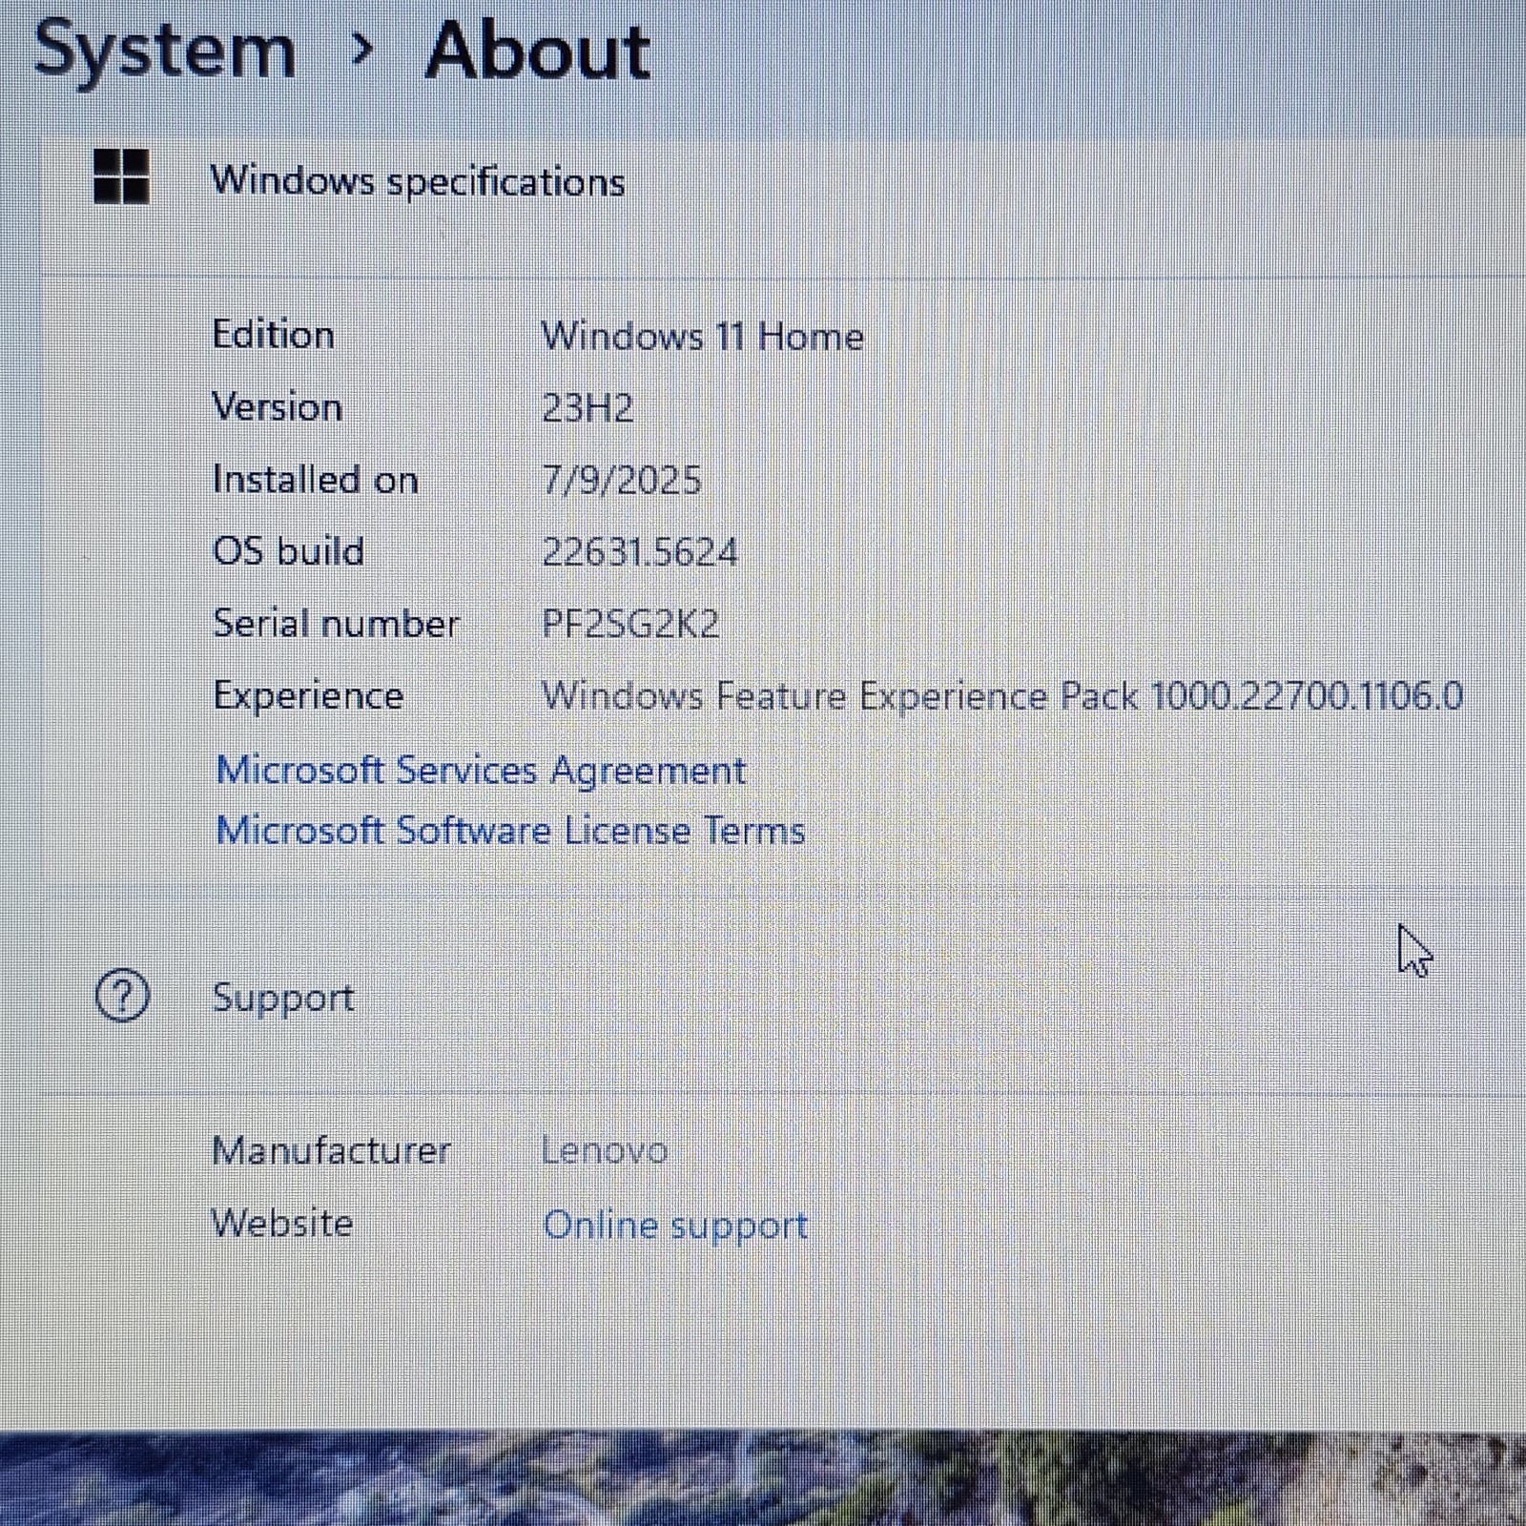Select the 23H2 version value
Screen dimensions: 1526x1526
pyautogui.click(x=588, y=408)
